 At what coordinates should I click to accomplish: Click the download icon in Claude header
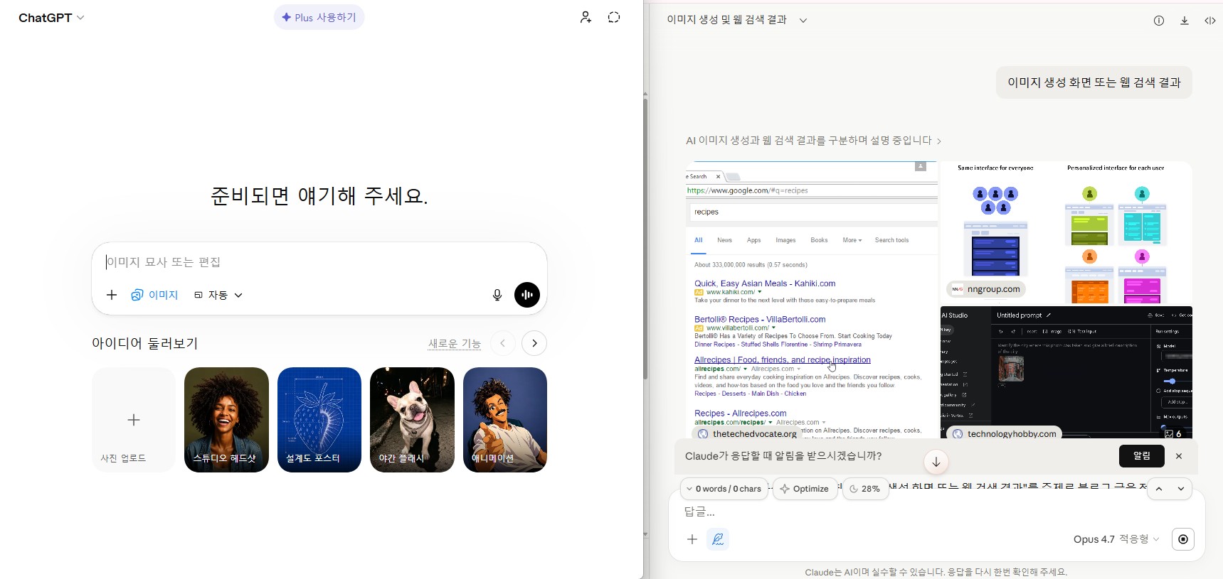pyautogui.click(x=1185, y=21)
